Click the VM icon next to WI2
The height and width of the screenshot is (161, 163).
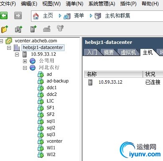pos(41,155)
